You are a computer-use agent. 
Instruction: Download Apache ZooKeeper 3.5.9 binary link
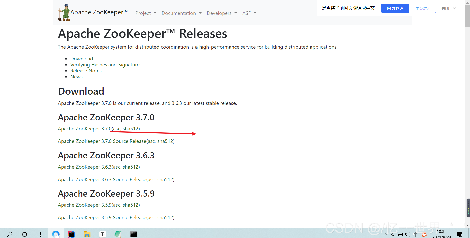click(85, 205)
